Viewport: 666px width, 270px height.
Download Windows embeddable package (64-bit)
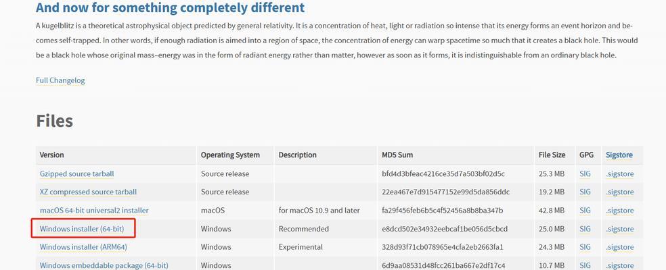click(x=104, y=265)
